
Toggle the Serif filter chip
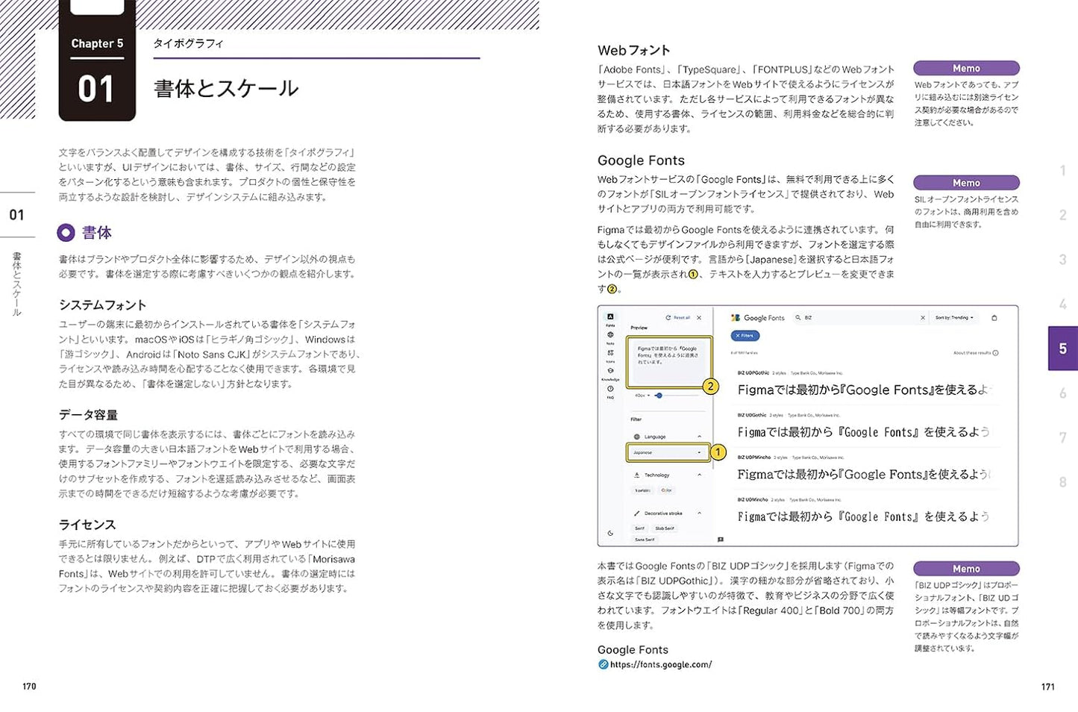click(639, 528)
